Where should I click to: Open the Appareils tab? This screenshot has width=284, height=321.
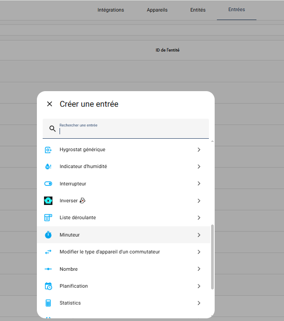(157, 10)
